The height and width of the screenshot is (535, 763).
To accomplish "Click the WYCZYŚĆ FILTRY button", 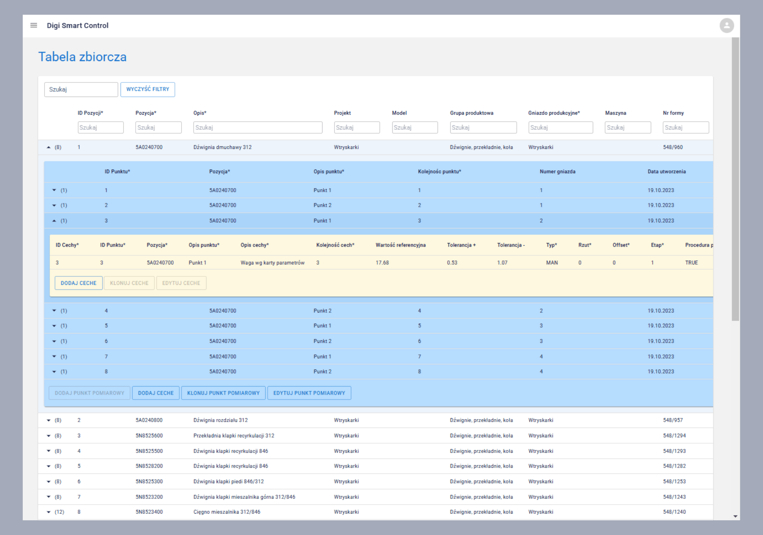I will (x=148, y=90).
